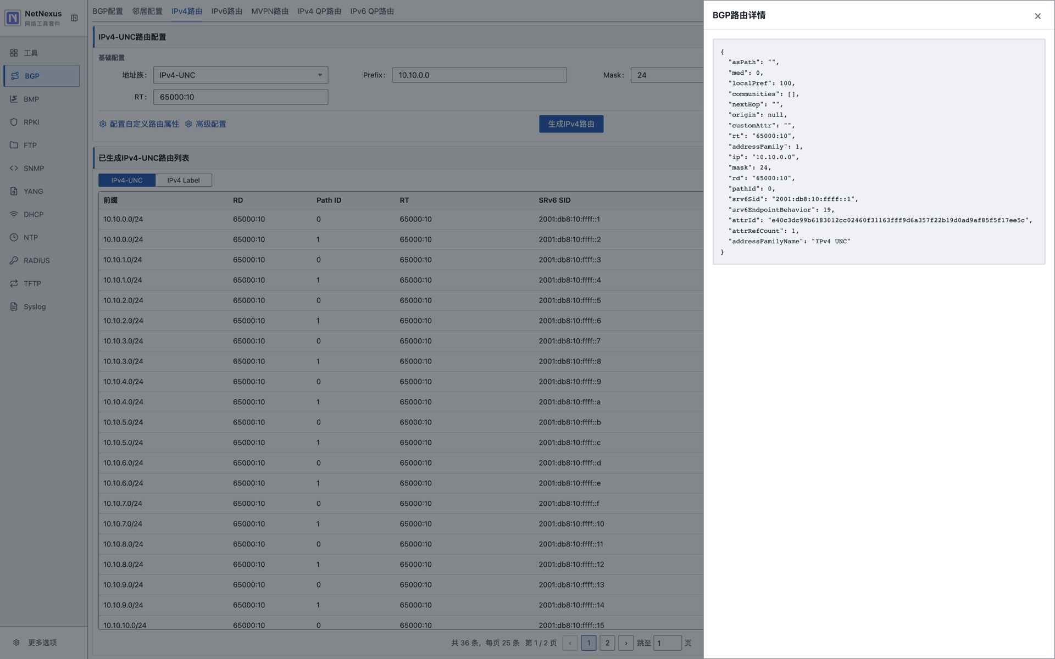The image size is (1055, 659).
Task: Open the 地址族 IPv4-UNC dropdown
Action: (x=241, y=75)
